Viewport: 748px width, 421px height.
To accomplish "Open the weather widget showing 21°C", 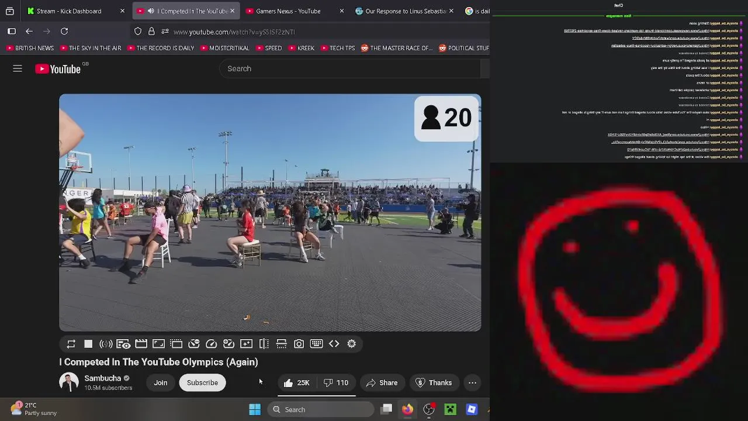I will (34, 409).
